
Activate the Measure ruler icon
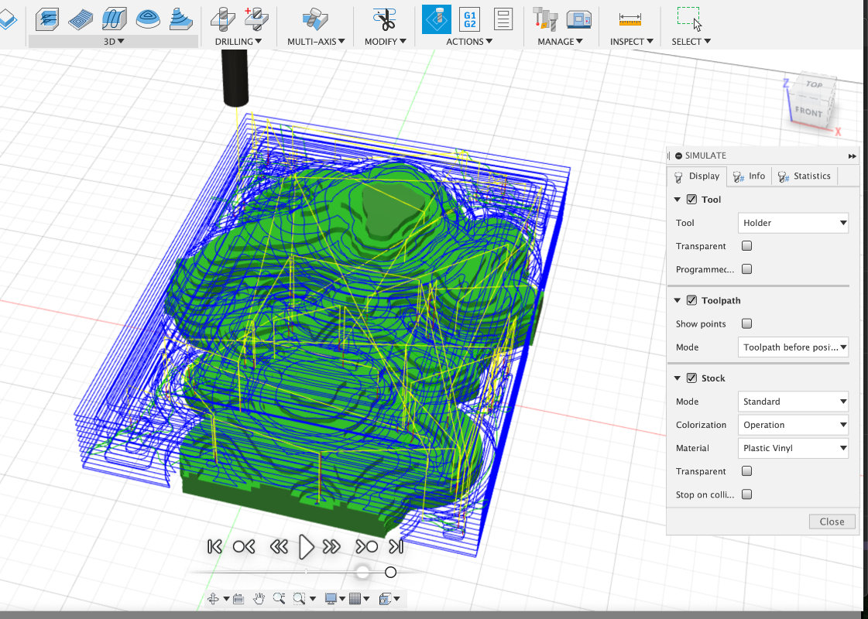(x=630, y=20)
